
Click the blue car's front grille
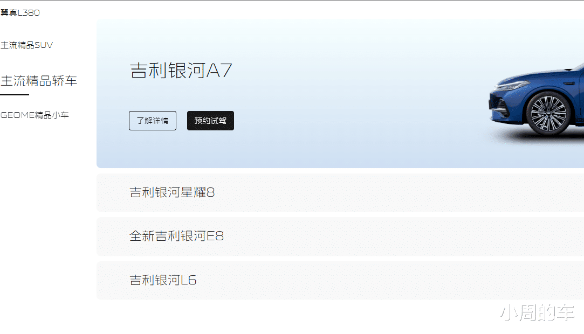pyautogui.click(x=500, y=106)
